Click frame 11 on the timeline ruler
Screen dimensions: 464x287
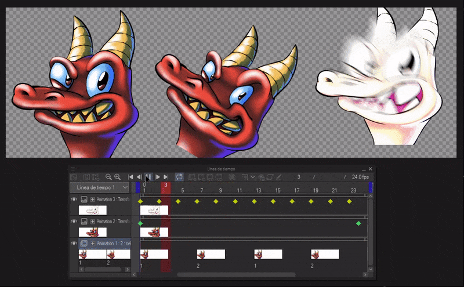tap(240, 191)
